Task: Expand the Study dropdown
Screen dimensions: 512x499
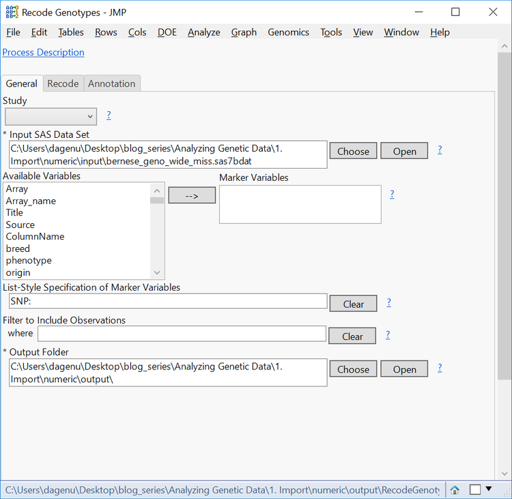Action: [51, 117]
